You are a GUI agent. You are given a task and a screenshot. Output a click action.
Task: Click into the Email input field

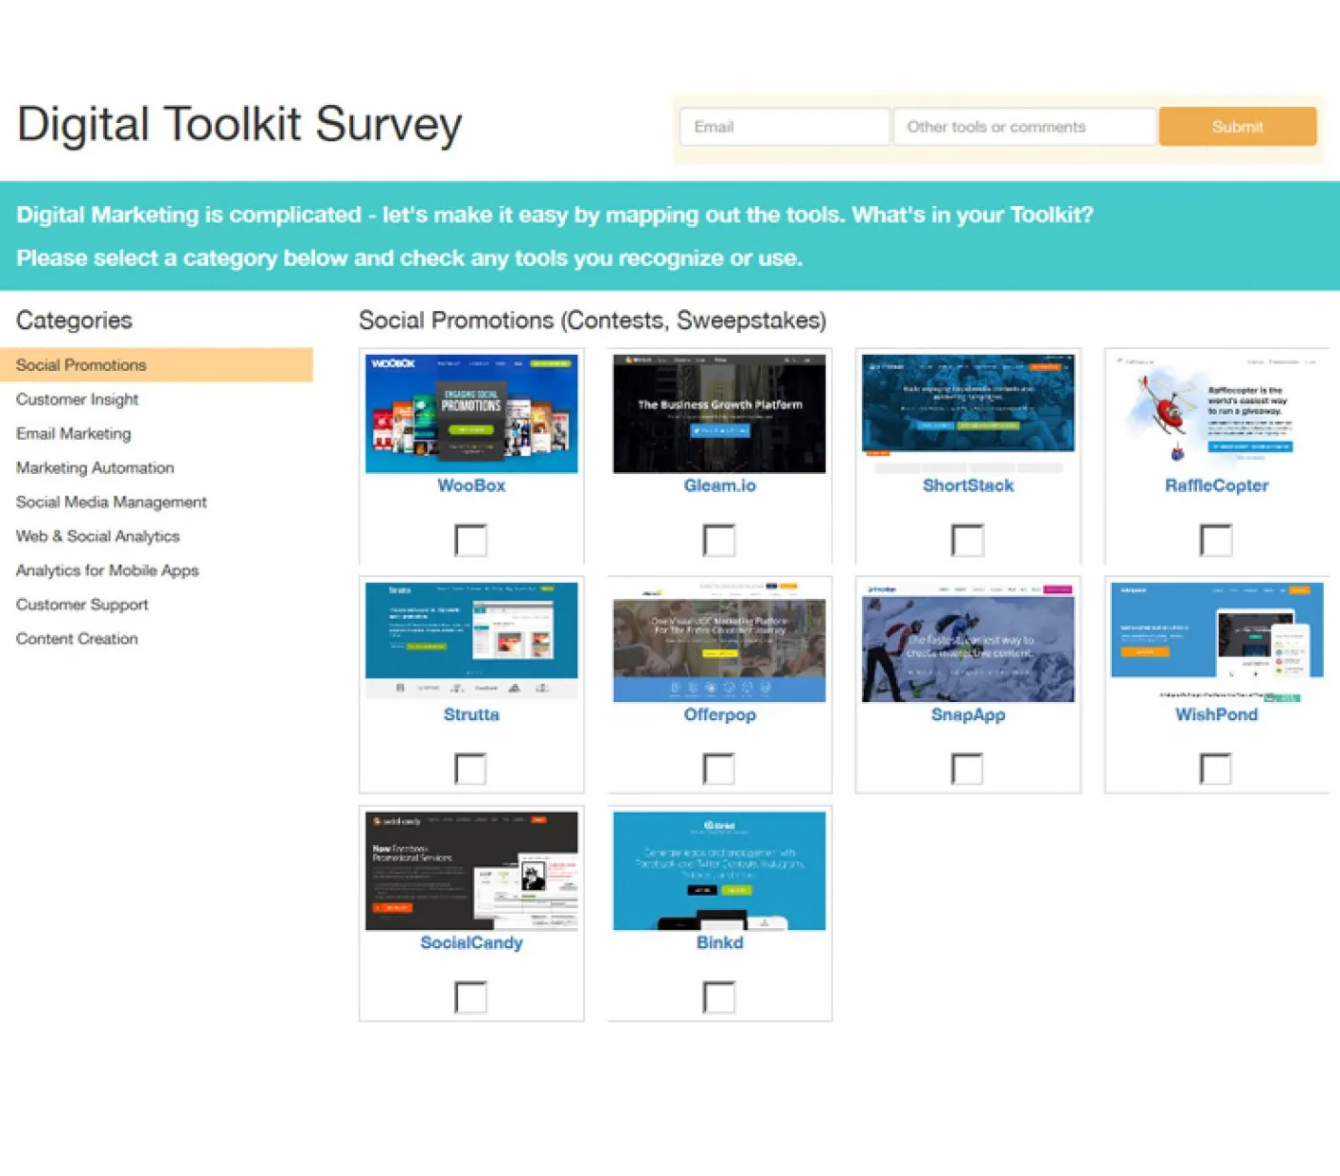(x=784, y=127)
